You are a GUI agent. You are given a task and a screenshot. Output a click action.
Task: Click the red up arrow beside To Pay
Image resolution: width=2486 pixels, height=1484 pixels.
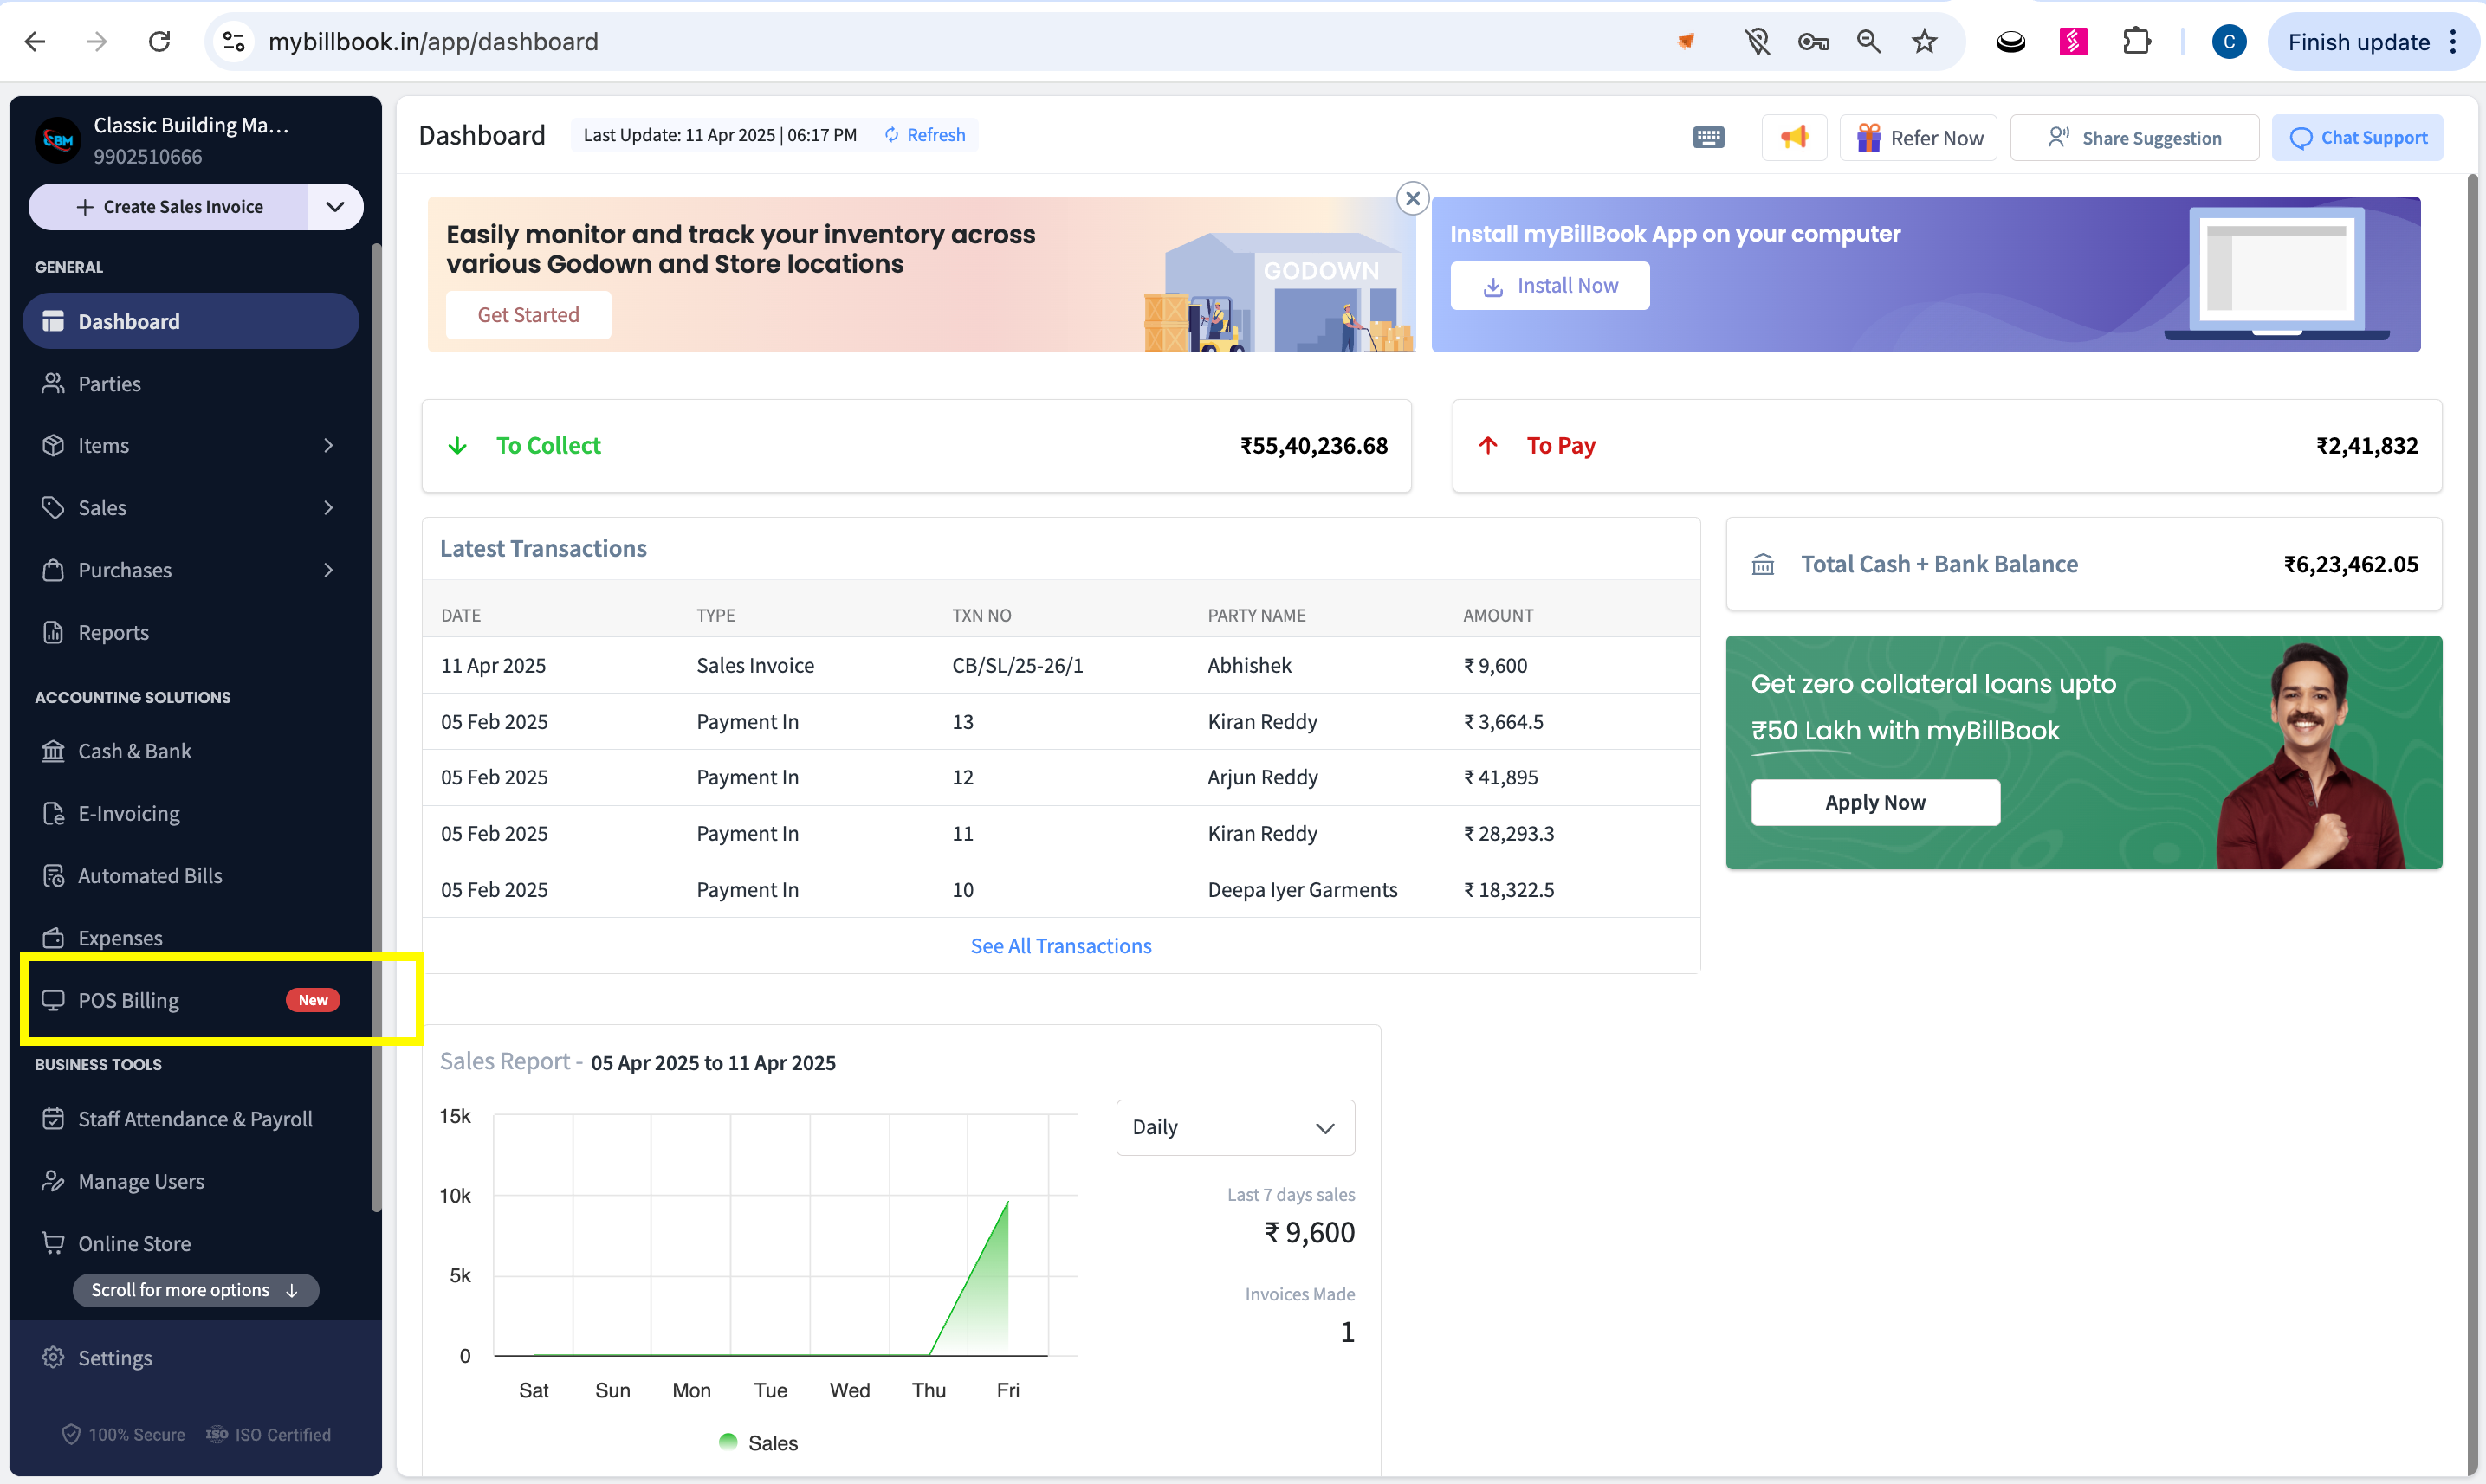[1489, 446]
